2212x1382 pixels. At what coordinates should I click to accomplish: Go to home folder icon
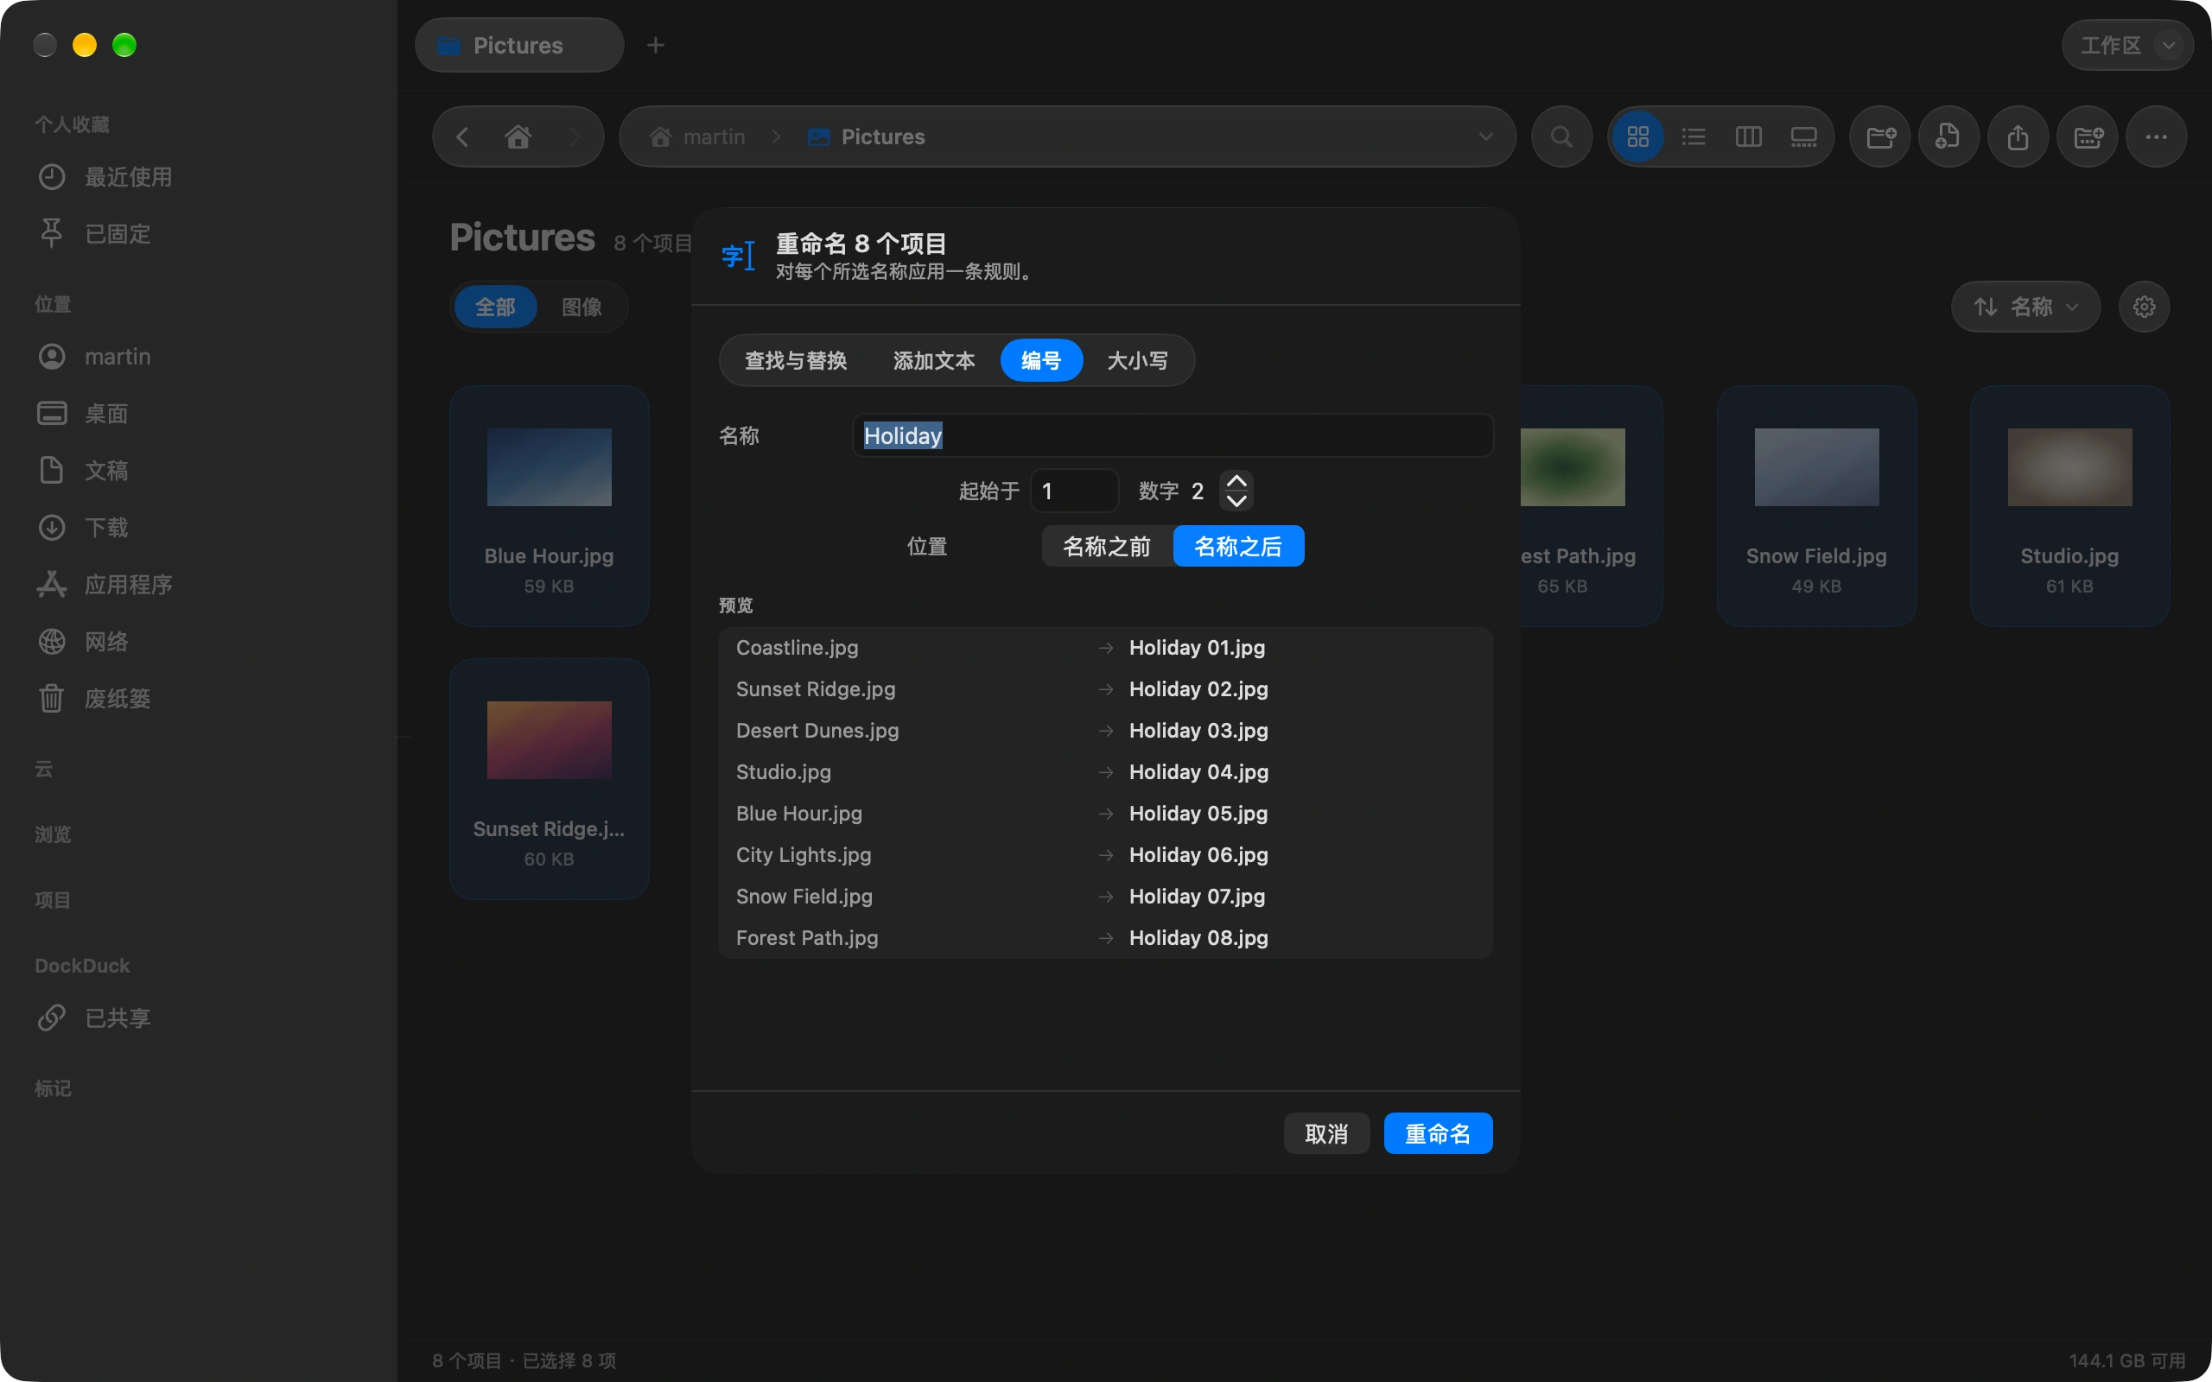pos(518,137)
